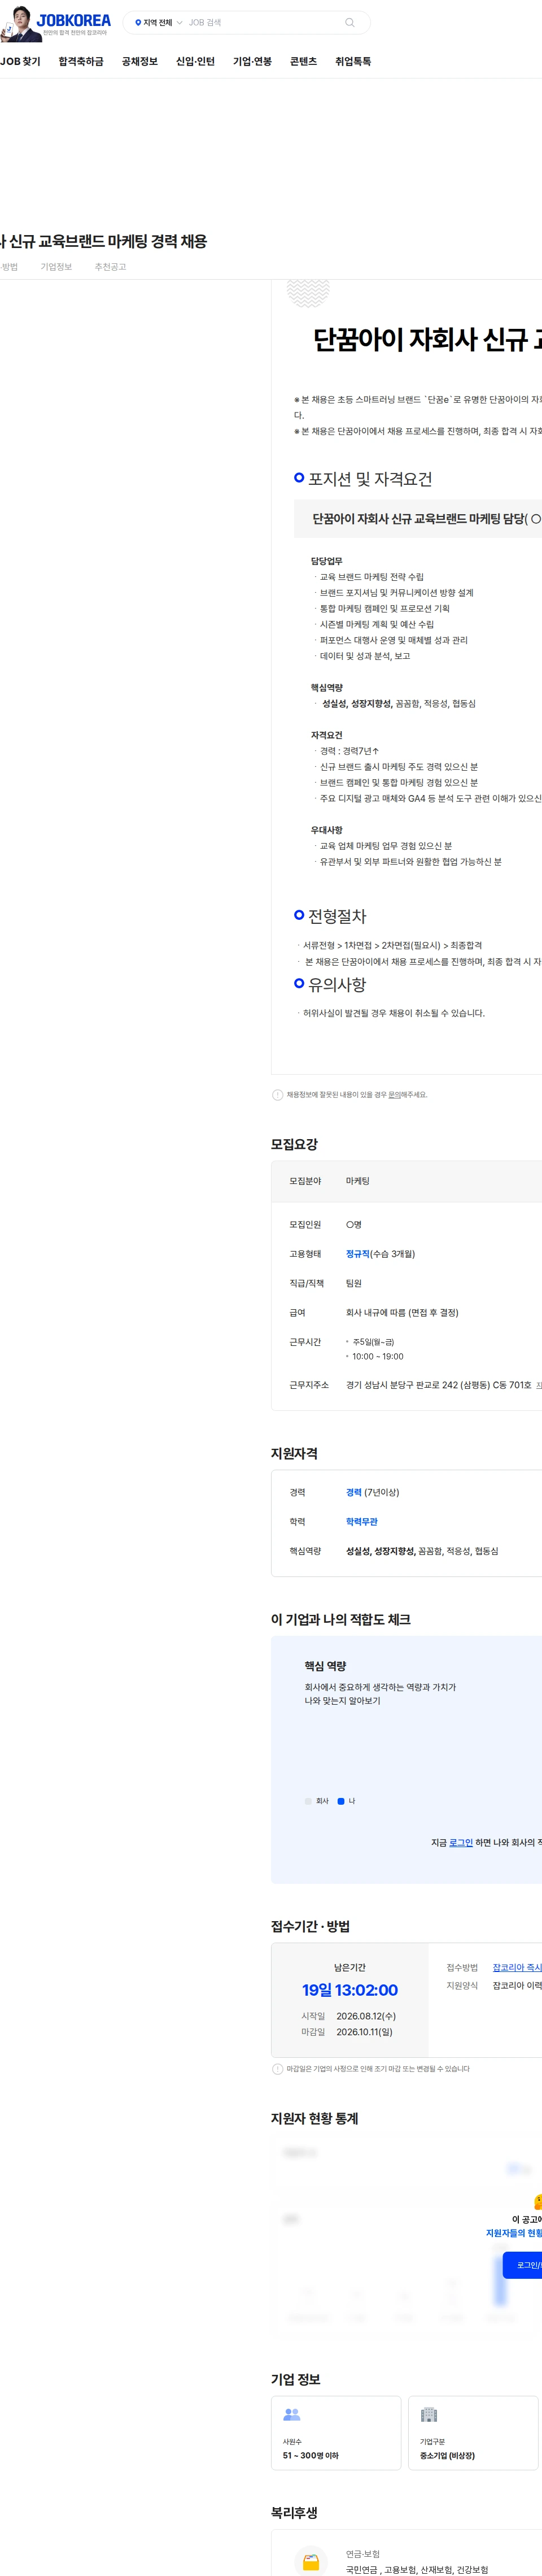The height and width of the screenshot is (2576, 542).
Task: Click the JOBKOREA logo
Action: [74, 20]
